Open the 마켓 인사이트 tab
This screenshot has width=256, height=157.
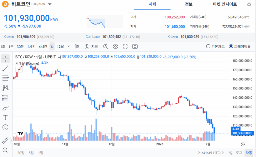pyautogui.click(x=225, y=4)
